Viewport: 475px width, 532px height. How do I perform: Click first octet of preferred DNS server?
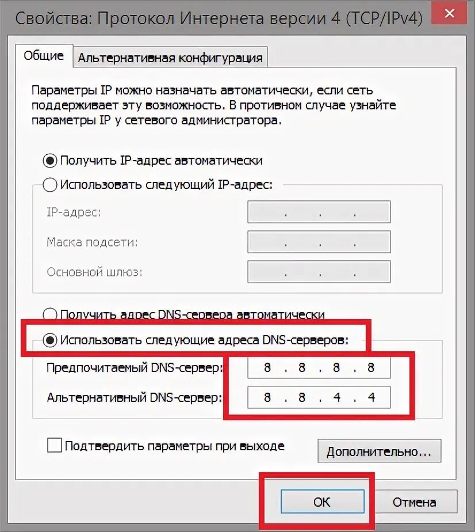(x=267, y=367)
